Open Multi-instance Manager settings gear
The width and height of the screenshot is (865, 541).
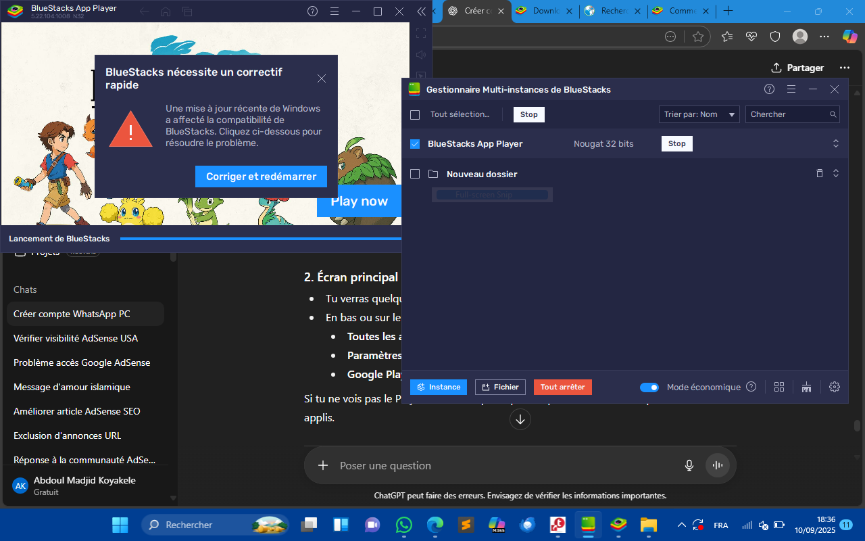tap(834, 387)
